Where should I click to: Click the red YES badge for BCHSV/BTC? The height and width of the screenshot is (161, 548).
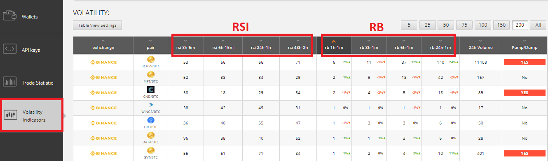pyautogui.click(x=525, y=62)
